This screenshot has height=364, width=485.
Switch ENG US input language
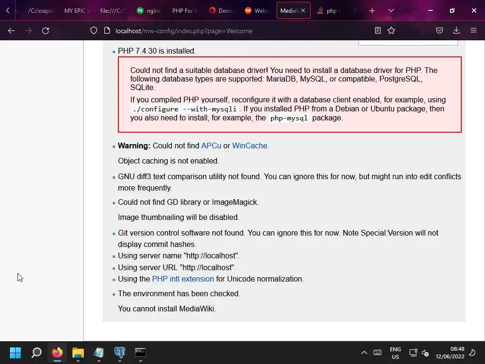coord(395,353)
